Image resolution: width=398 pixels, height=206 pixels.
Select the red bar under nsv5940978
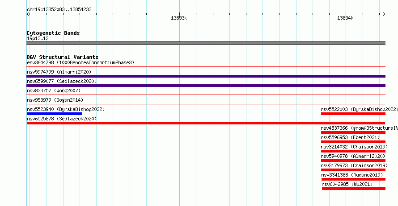pyautogui.click(x=353, y=161)
